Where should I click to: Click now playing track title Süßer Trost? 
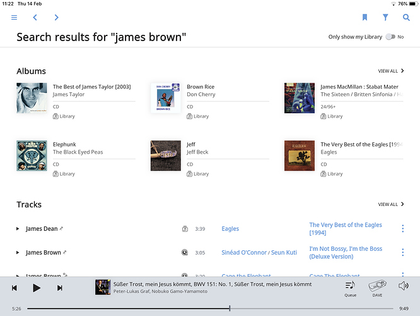(x=213, y=284)
